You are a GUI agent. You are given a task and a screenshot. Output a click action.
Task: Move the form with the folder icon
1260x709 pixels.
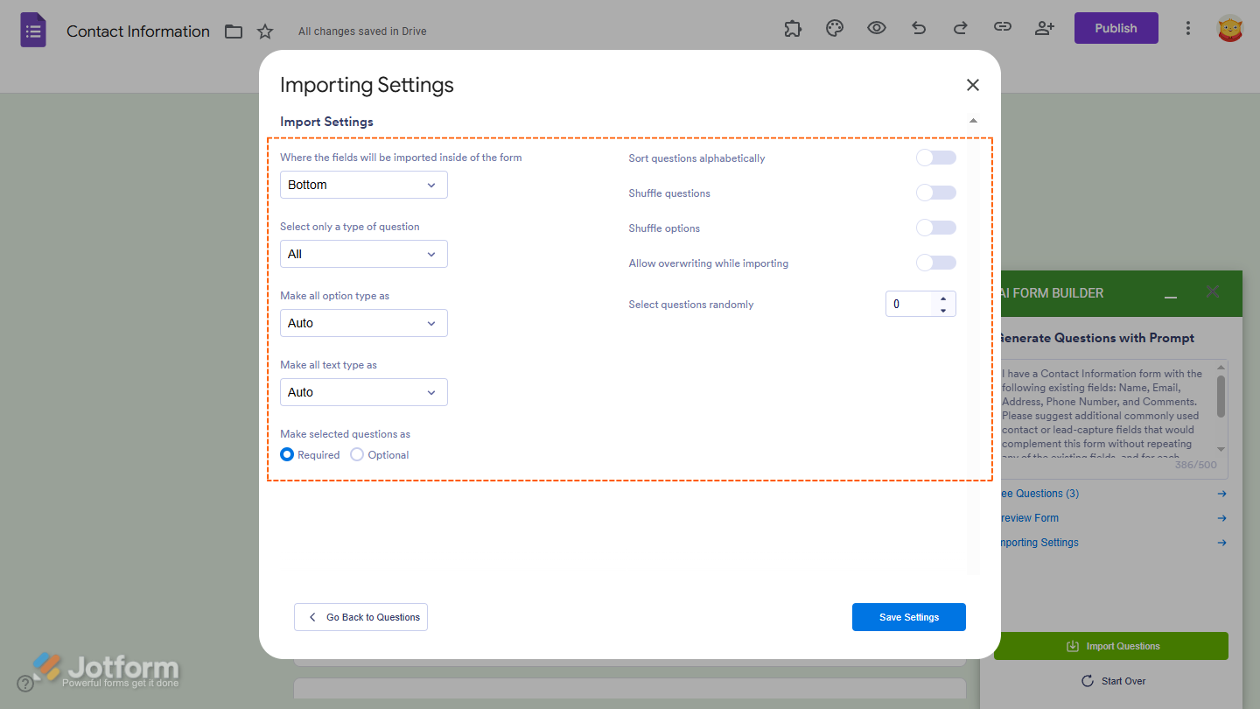click(x=233, y=31)
